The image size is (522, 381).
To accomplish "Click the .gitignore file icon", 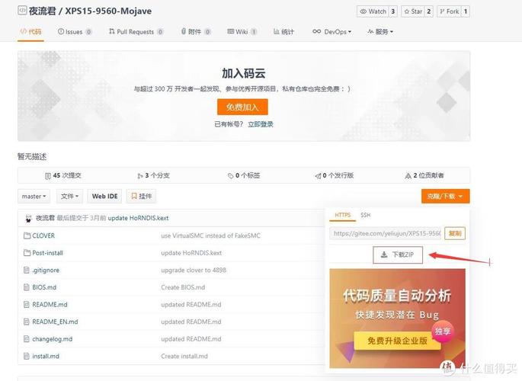I will coord(27,271).
